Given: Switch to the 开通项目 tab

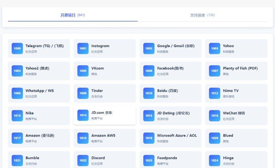Looking at the screenshot, I should (73, 15).
